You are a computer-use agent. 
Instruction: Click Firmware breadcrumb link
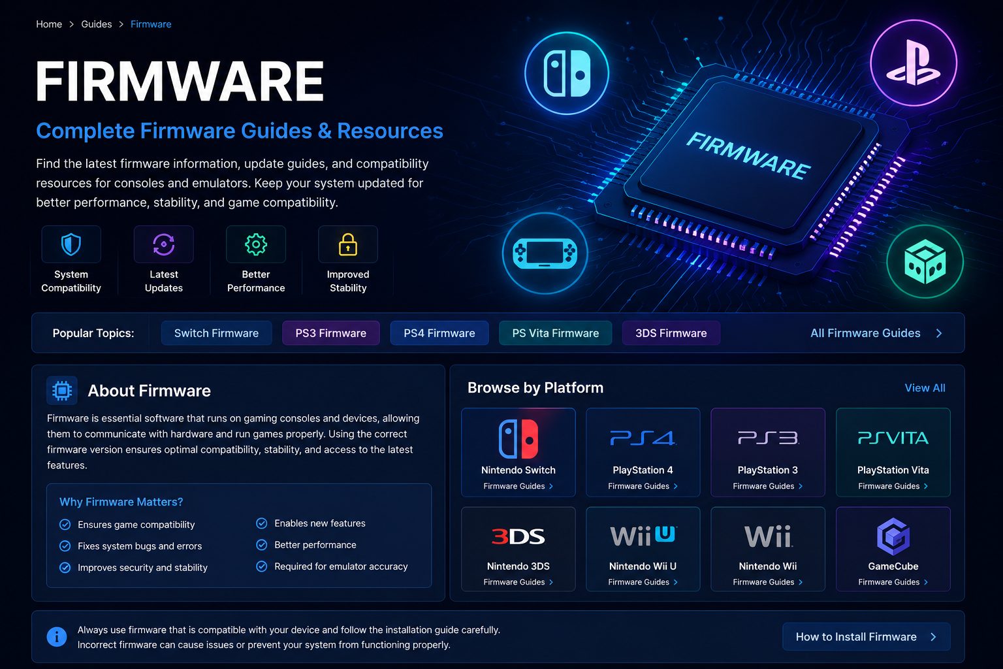pos(151,24)
